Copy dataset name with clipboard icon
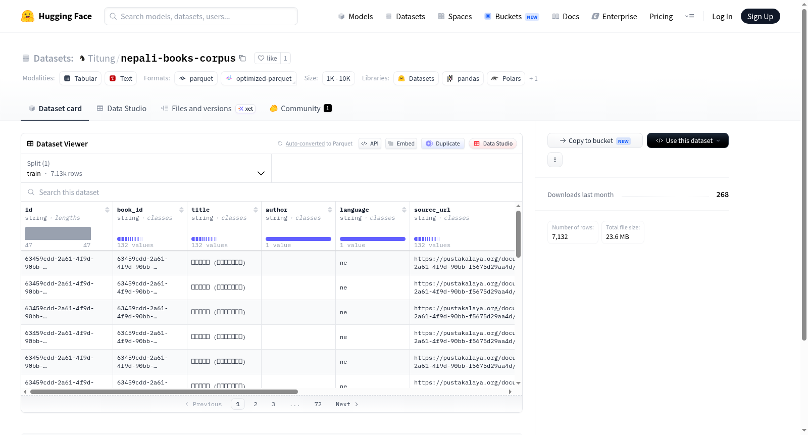This screenshot has width=808, height=435. tap(242, 58)
